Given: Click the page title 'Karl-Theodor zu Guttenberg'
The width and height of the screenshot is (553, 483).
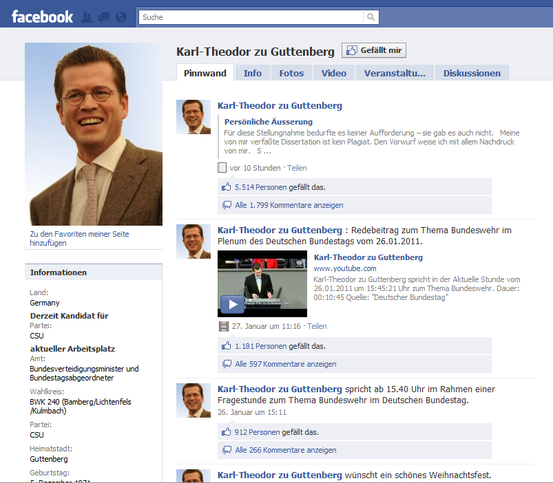Looking at the screenshot, I should point(255,52).
